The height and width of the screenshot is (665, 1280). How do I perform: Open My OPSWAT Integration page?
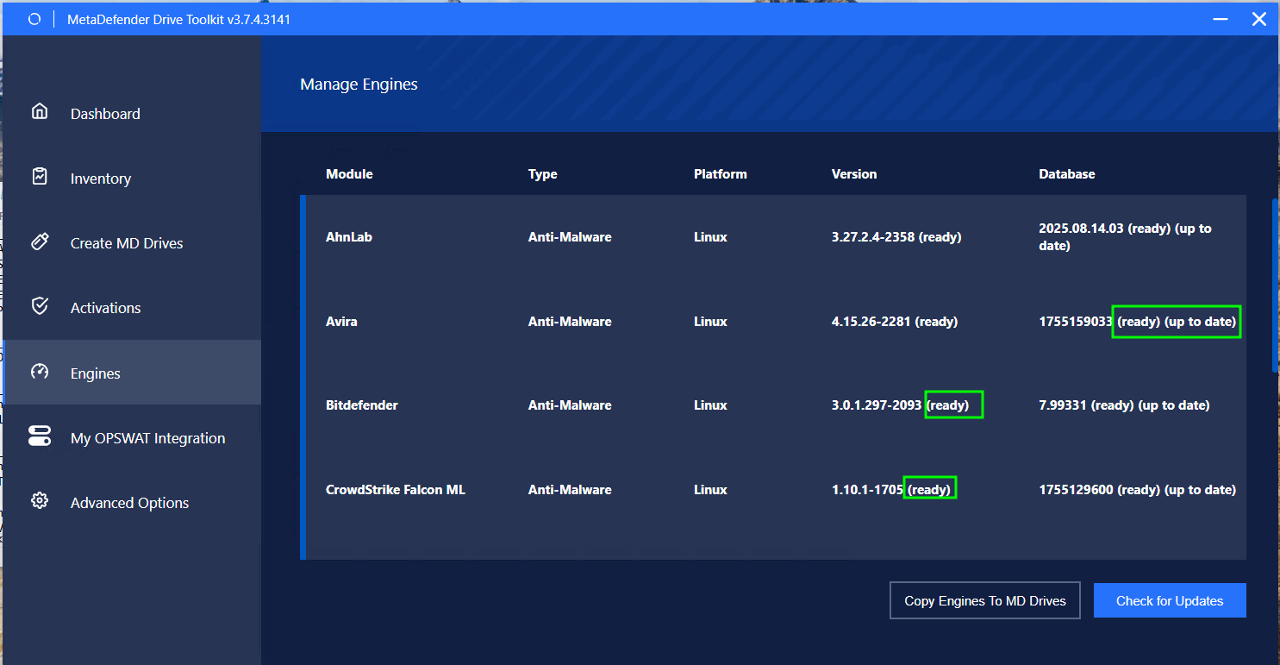132,438
